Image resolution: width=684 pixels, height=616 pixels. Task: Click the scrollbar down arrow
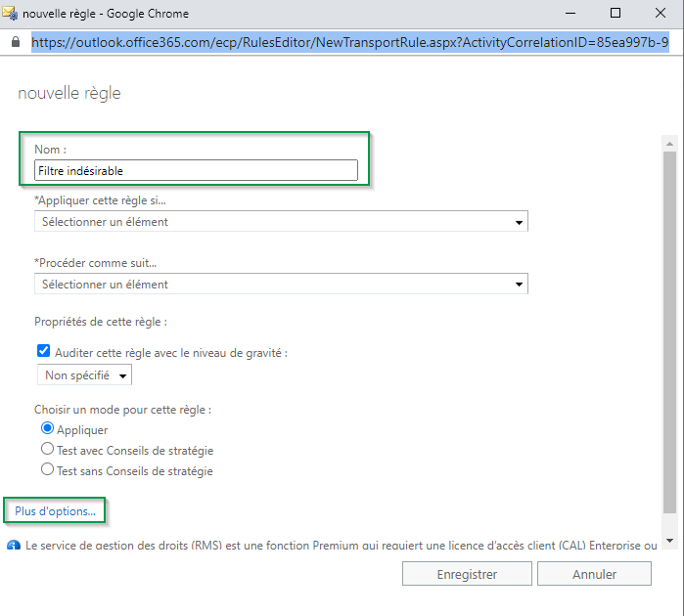point(669,540)
